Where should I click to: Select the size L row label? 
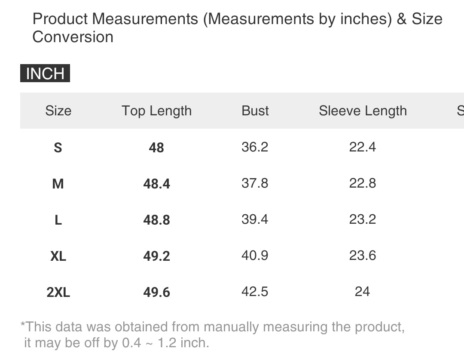tap(58, 220)
